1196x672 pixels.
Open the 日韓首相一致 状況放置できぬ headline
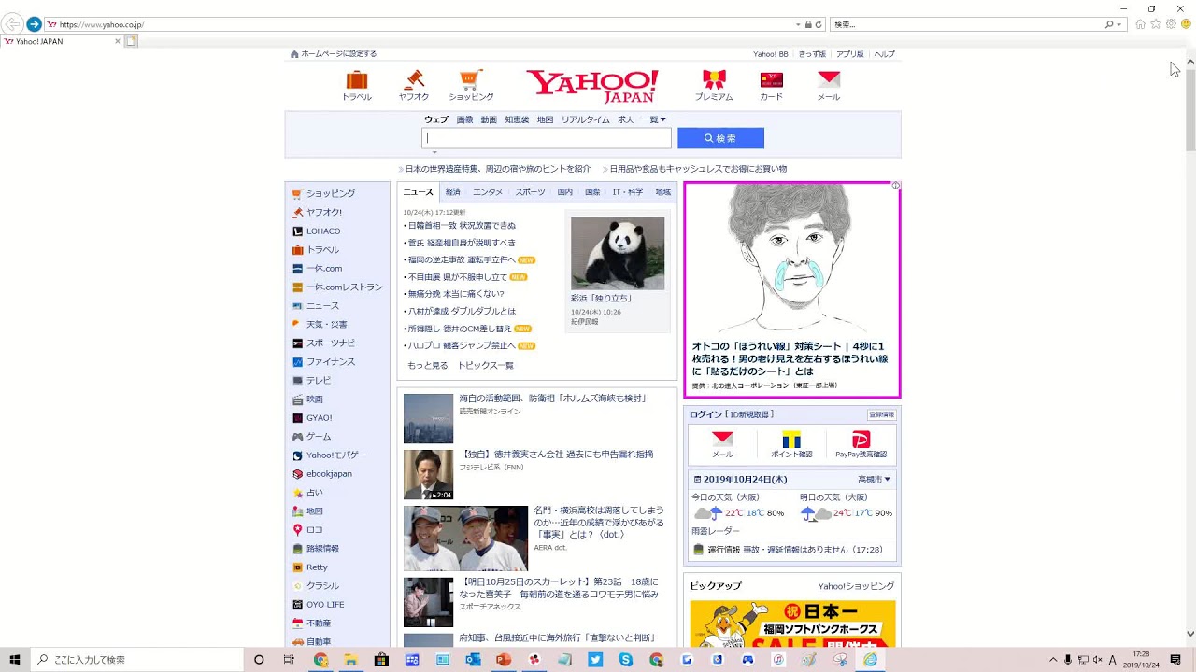pos(462,225)
